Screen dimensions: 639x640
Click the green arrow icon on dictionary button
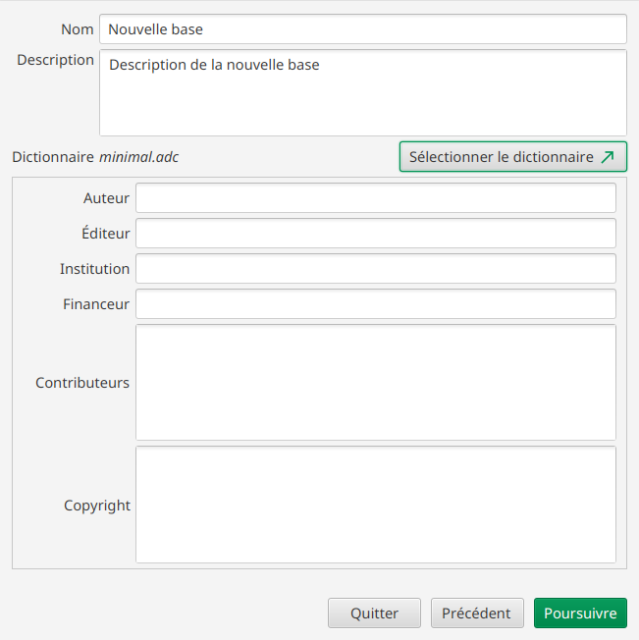tap(608, 157)
